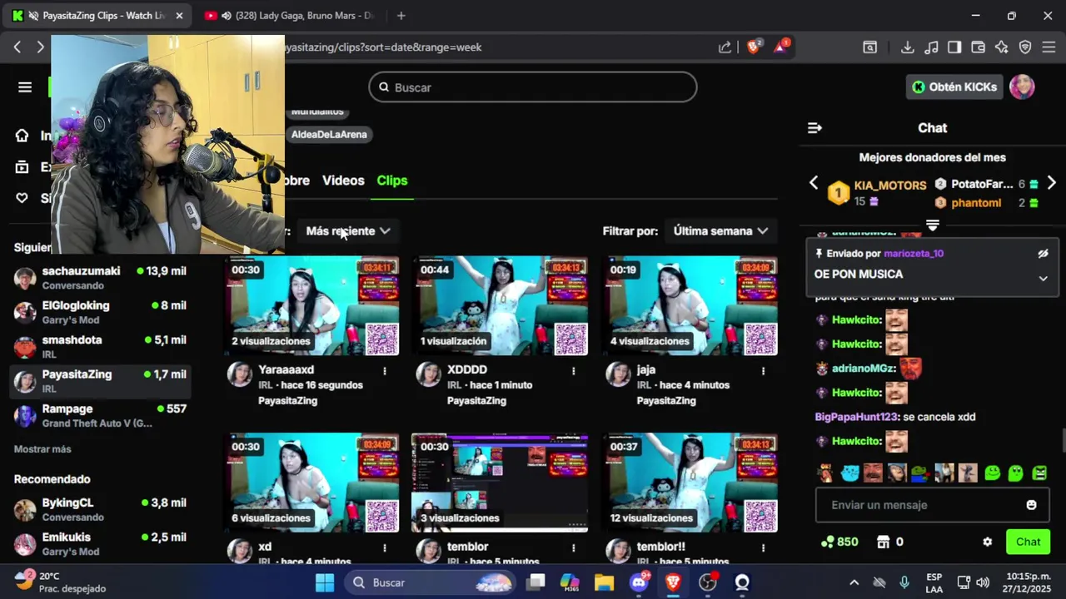Open Emikukis recommended channel

coord(100,544)
